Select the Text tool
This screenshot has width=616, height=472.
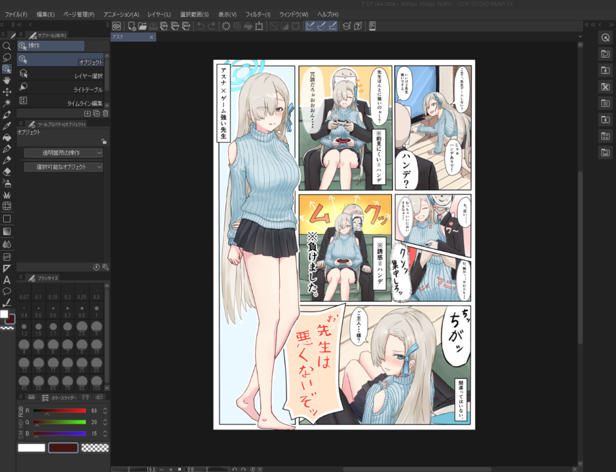coord(7,280)
